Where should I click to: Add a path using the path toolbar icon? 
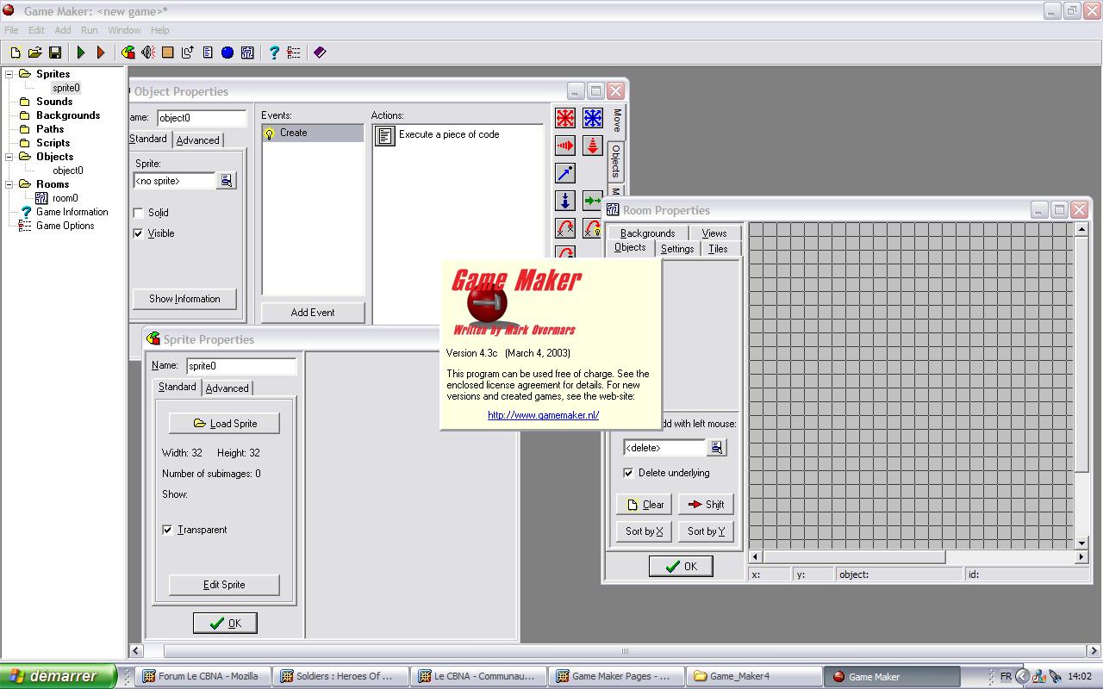click(188, 53)
